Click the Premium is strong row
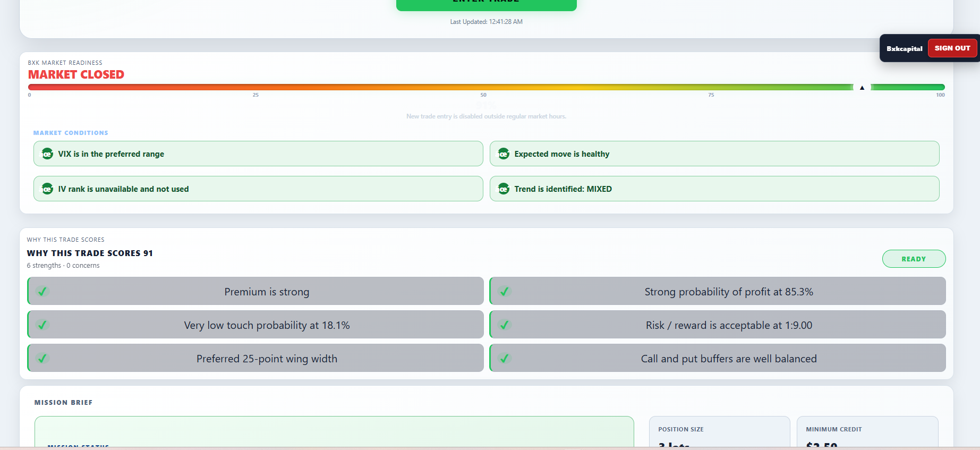 point(255,291)
